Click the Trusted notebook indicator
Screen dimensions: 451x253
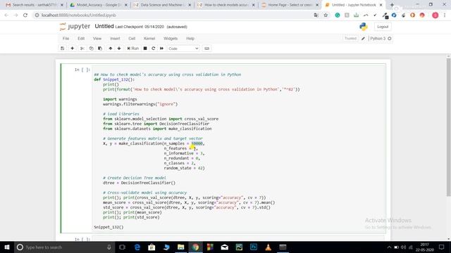pos(350,39)
